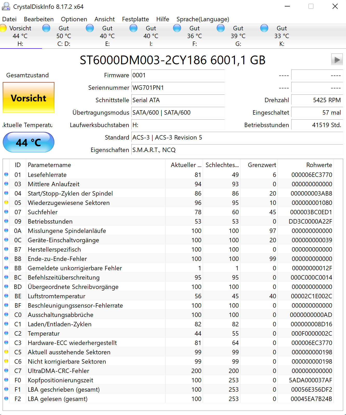Click yellow status dot for Aktuell ausstehende Sektoren
This screenshot has height=415, width=346.
6,352
